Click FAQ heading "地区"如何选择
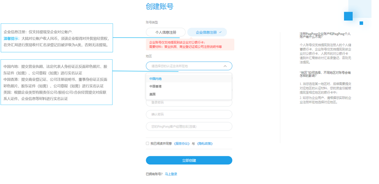Screen dimensions: 379x184 point(325,74)
